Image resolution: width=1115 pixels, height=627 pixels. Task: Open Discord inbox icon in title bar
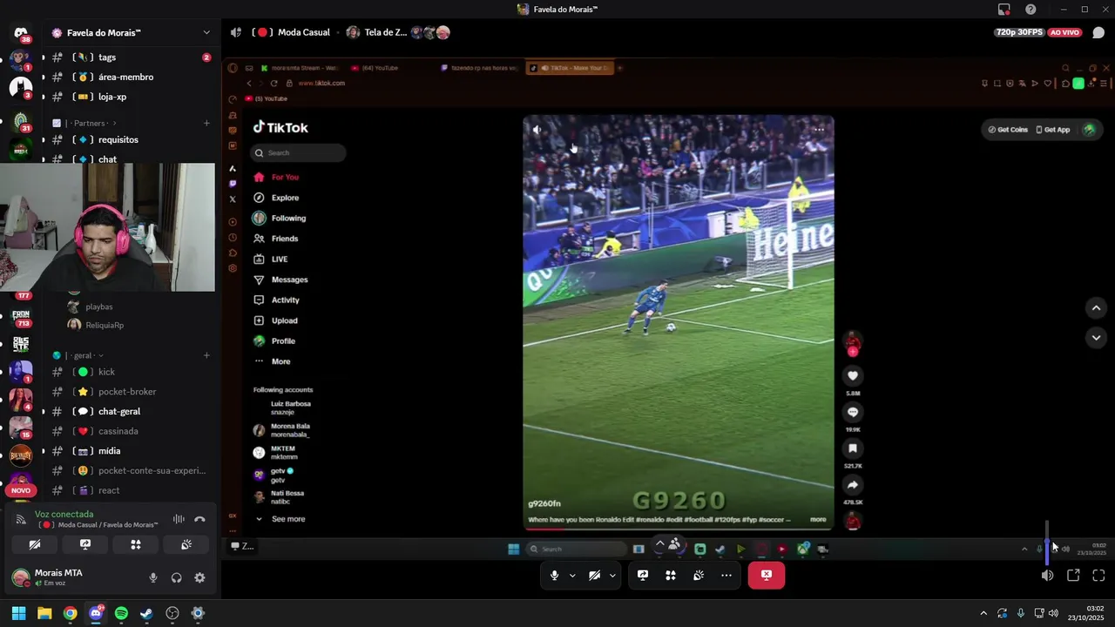coord(1003,10)
